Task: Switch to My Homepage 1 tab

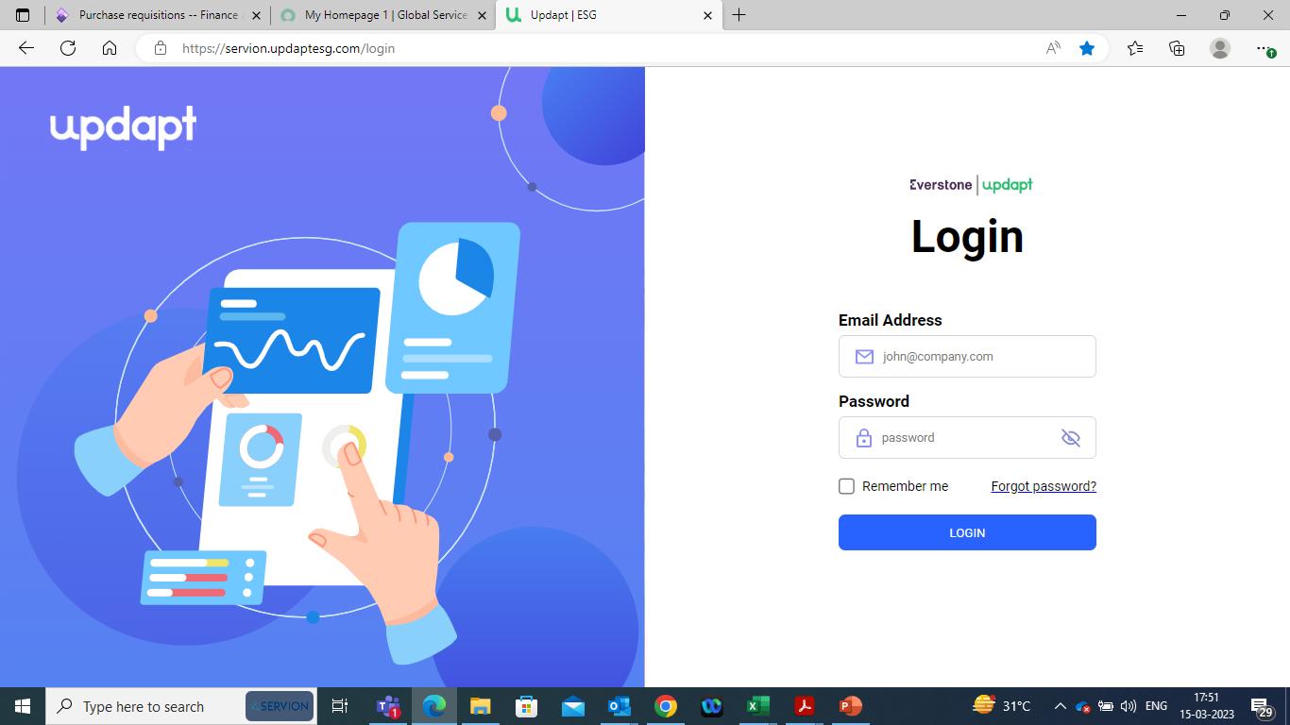Action: pos(383,15)
